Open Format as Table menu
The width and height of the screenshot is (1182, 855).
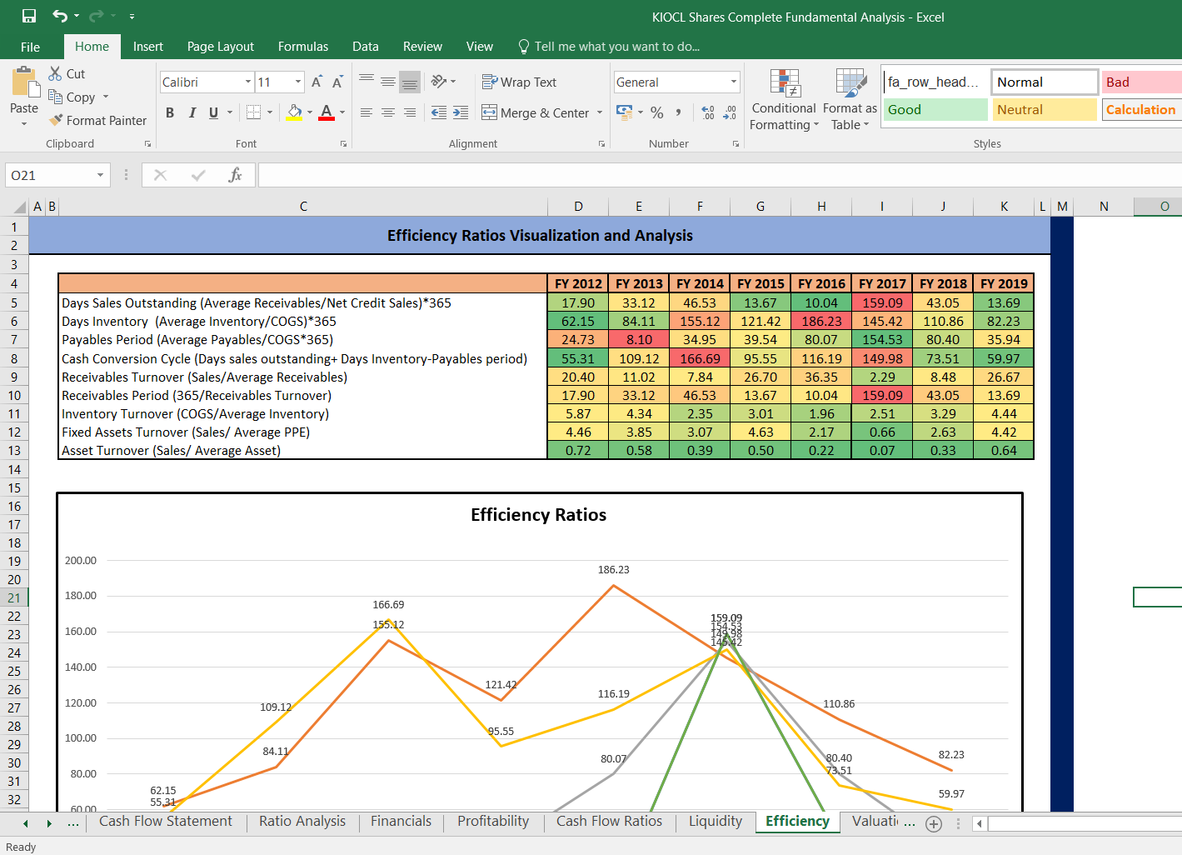(850, 100)
